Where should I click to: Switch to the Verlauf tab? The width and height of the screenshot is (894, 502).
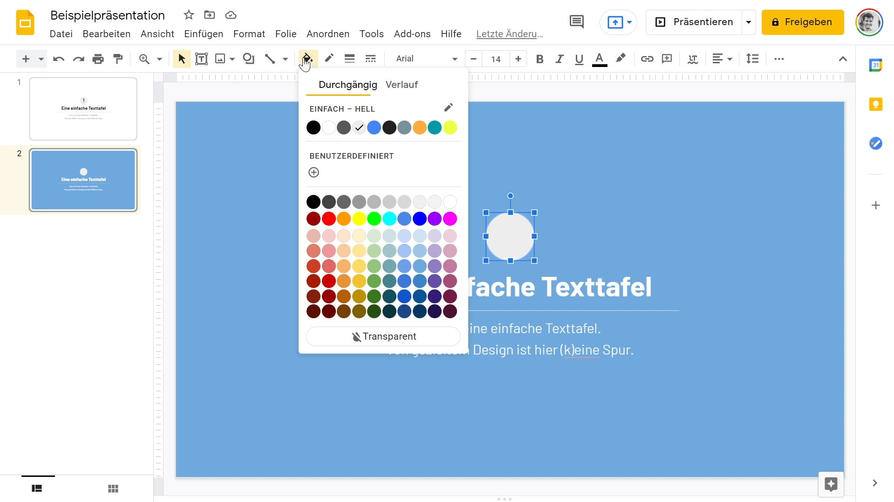point(402,85)
